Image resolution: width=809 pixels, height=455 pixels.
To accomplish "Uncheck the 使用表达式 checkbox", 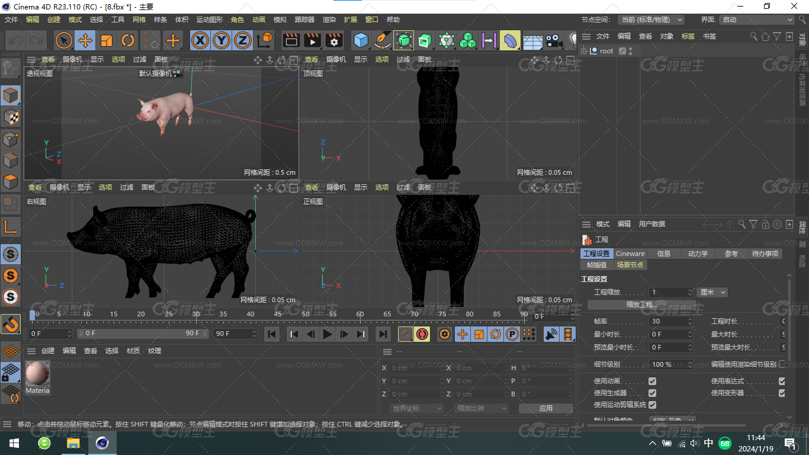I will [x=782, y=381].
